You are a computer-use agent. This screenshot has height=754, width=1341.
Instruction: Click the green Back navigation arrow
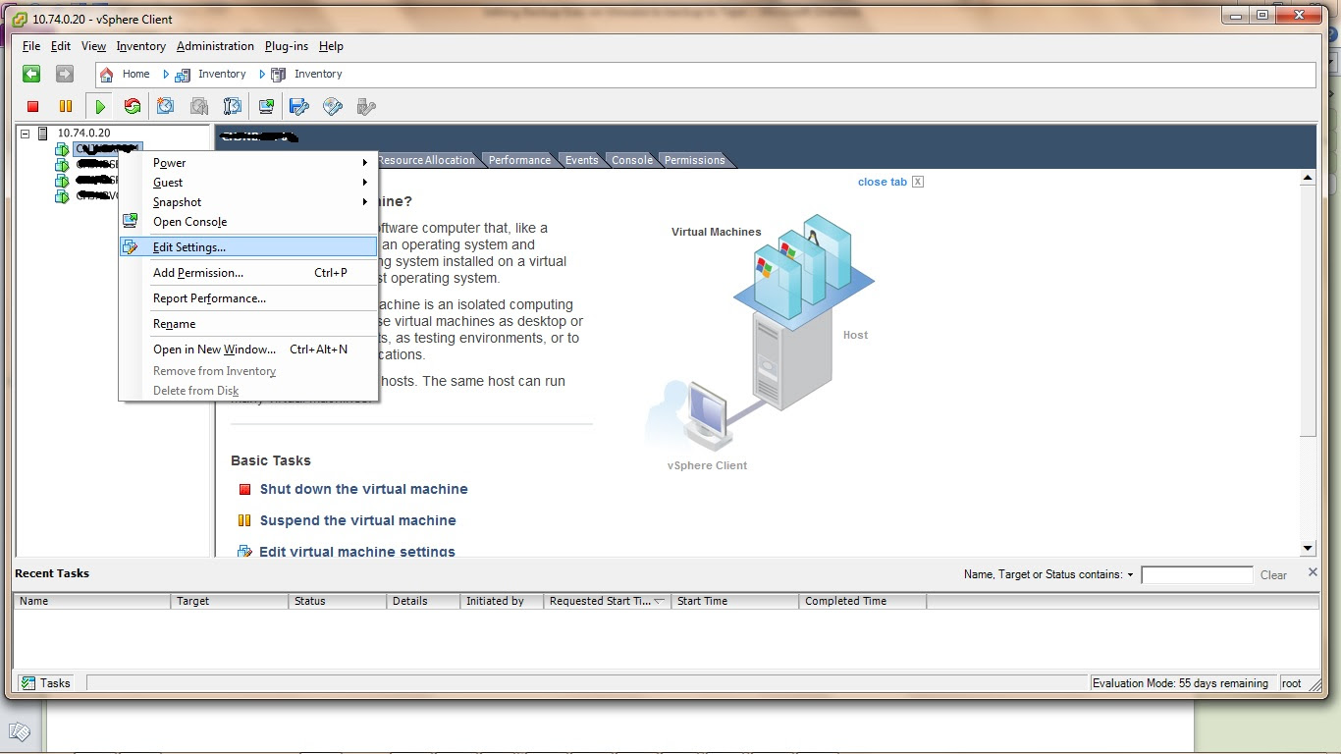click(31, 74)
